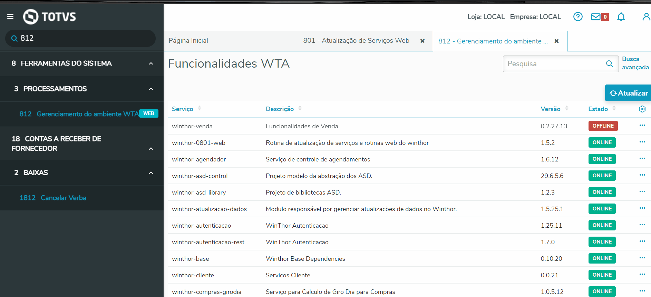Image resolution: width=651 pixels, height=297 pixels.
Task: Click the Descrição column header
Action: coord(280,109)
